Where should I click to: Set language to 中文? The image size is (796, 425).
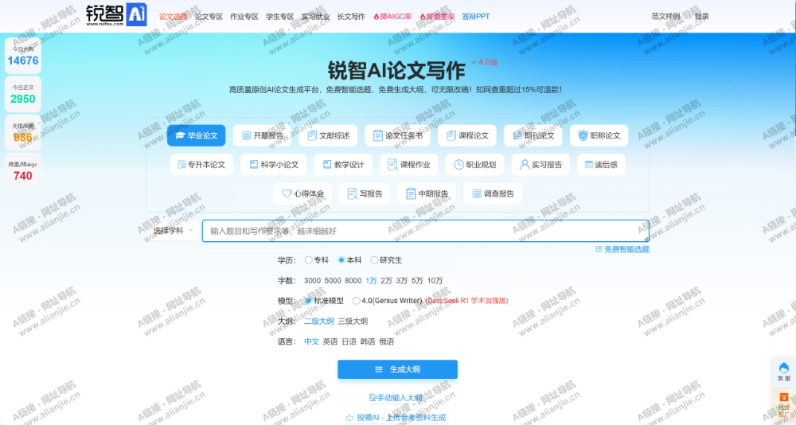(311, 341)
